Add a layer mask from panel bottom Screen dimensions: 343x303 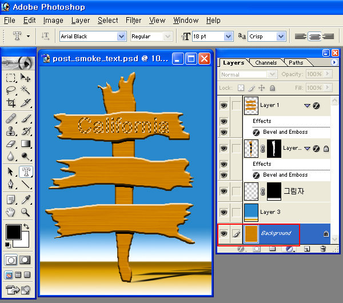257,249
